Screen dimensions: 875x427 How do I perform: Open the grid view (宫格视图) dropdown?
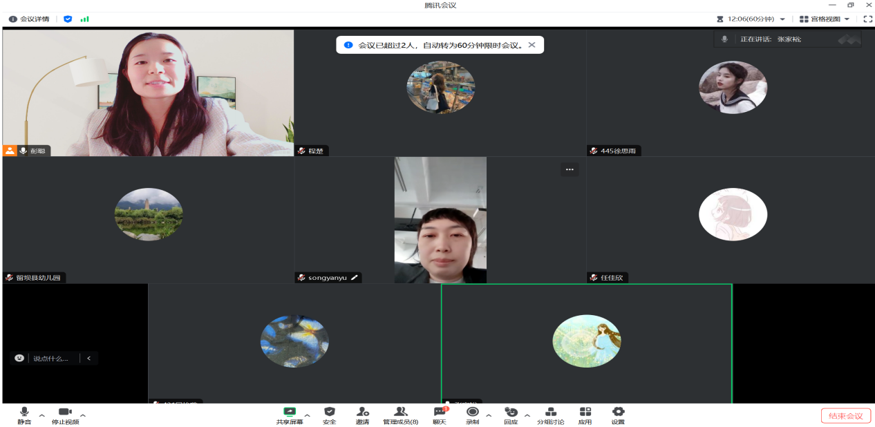[x=824, y=19]
